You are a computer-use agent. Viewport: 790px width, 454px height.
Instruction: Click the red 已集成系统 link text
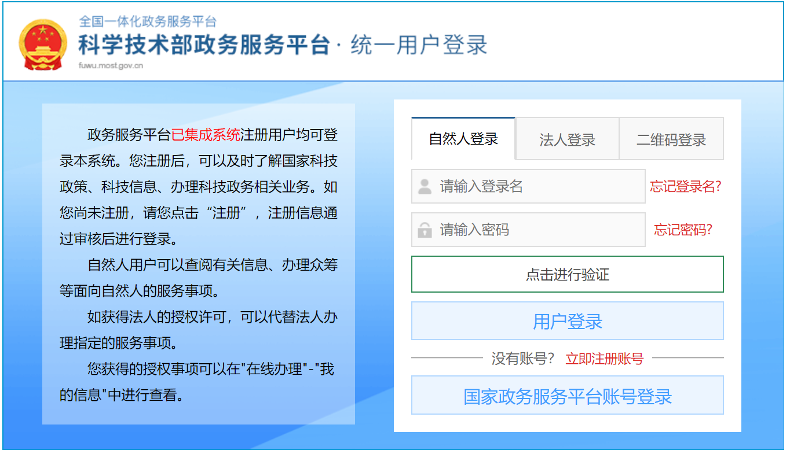206,135
